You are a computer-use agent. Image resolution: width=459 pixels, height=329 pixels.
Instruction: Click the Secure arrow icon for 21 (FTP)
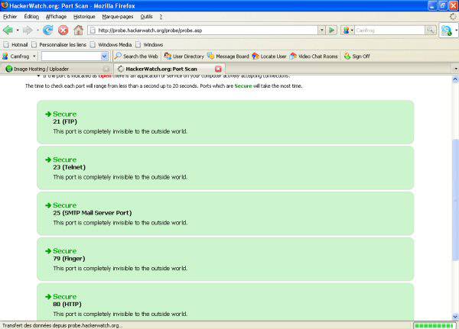48,115
